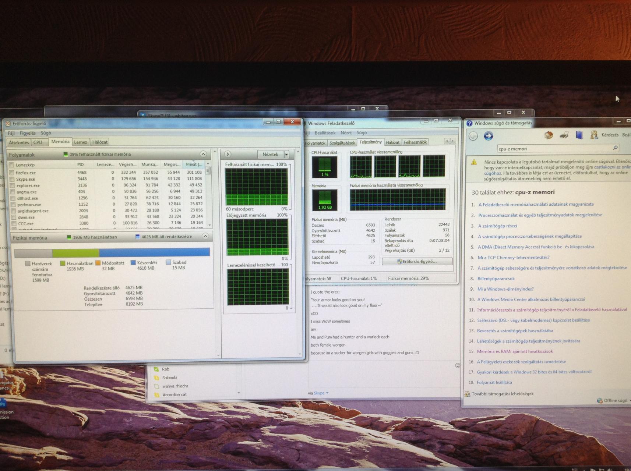631x471 pixels.
Task: Switch to the CPU tab in Resource Monitor
Action: [x=38, y=142]
